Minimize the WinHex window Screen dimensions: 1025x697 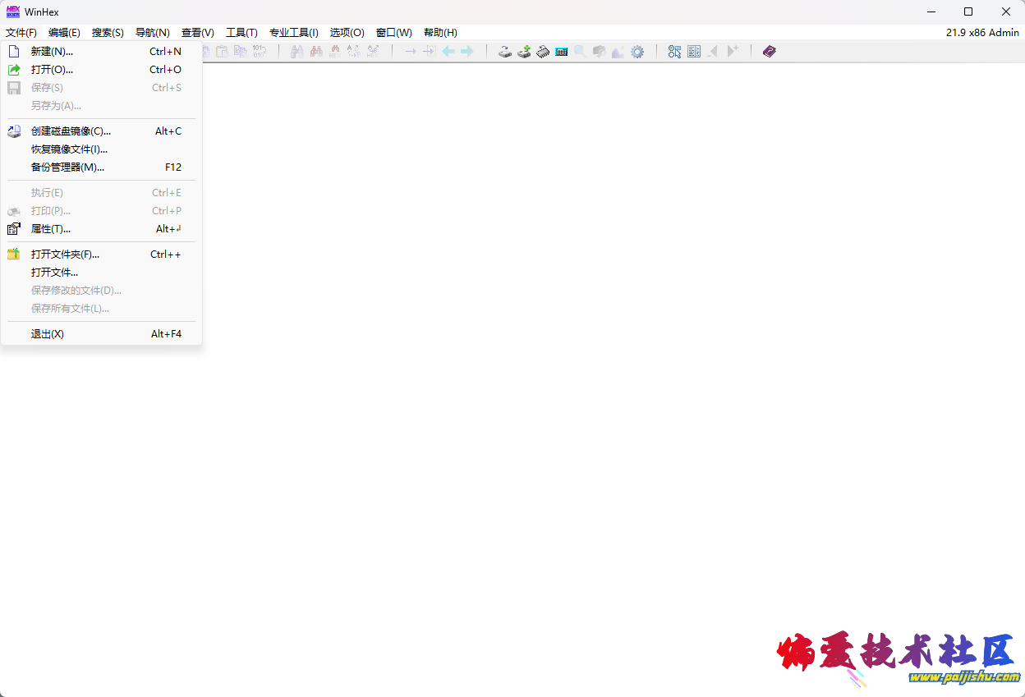[x=931, y=11]
